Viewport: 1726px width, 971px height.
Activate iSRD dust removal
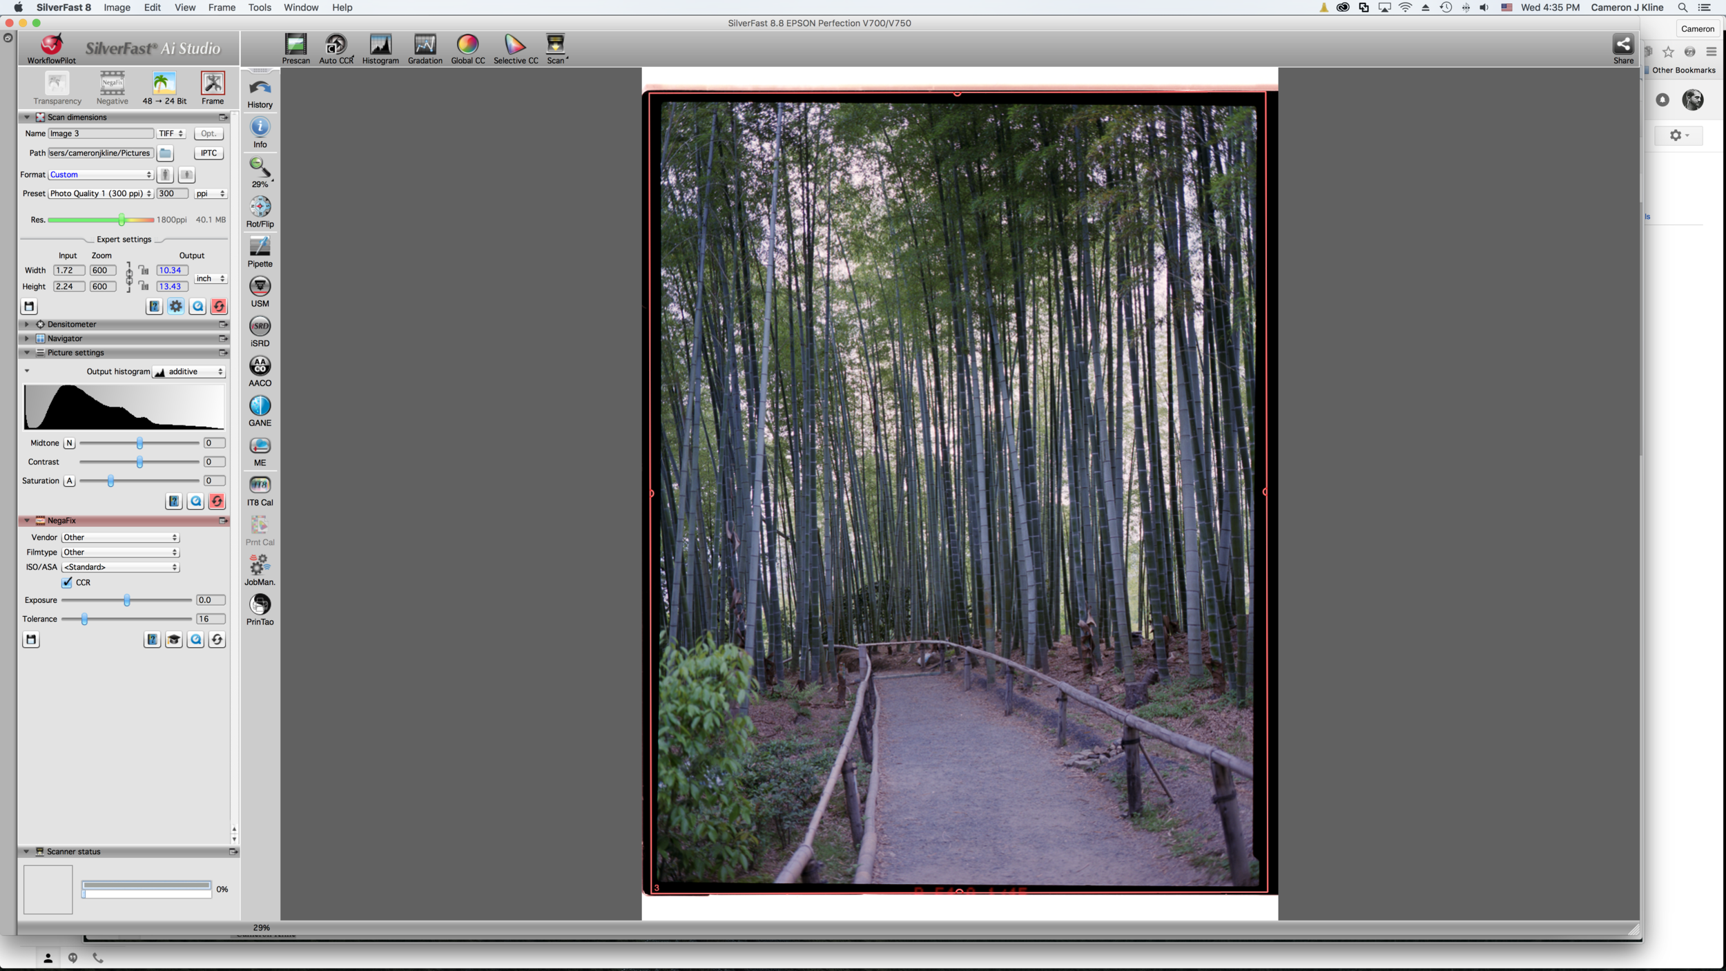tap(260, 332)
